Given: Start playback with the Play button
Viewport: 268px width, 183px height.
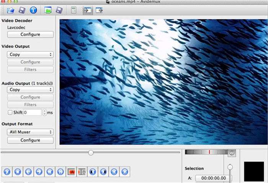Looking at the screenshot, I should point(7,172).
